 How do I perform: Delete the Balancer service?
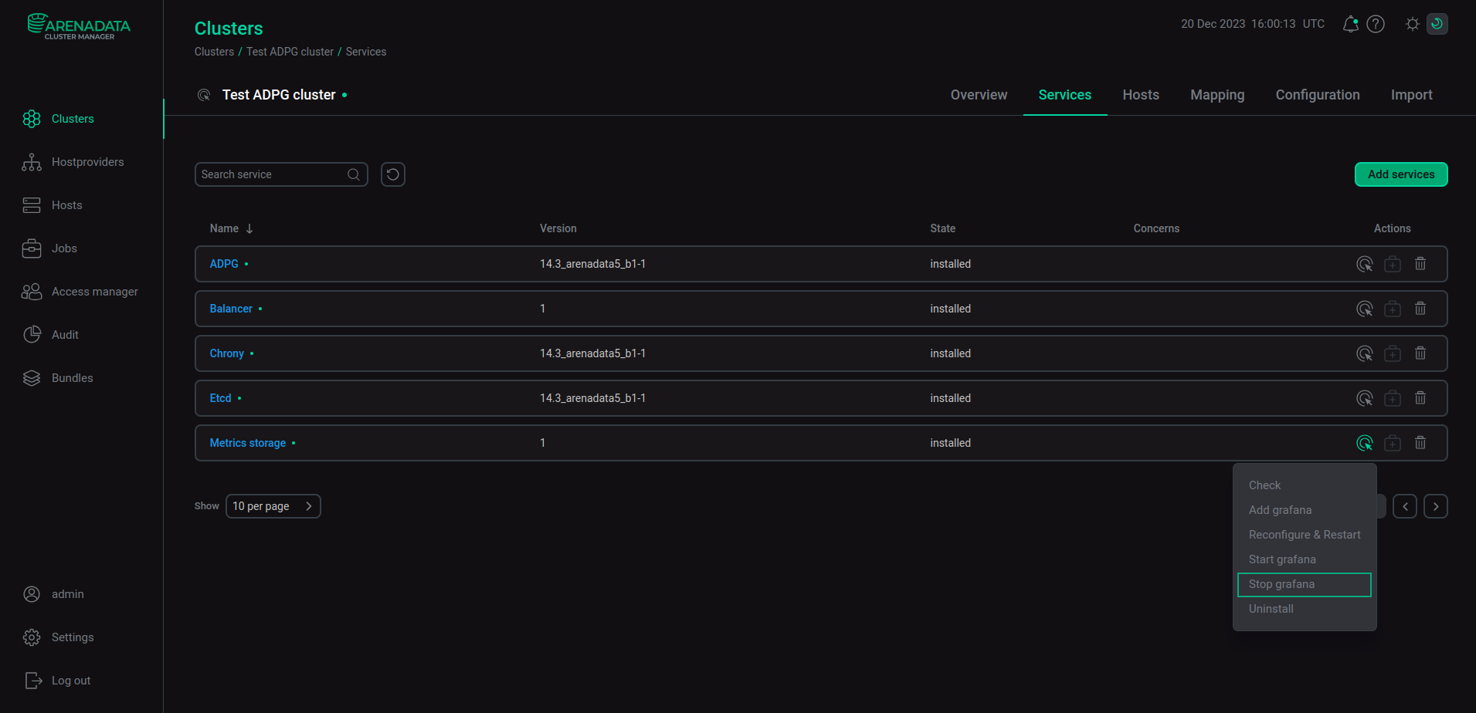(1420, 309)
